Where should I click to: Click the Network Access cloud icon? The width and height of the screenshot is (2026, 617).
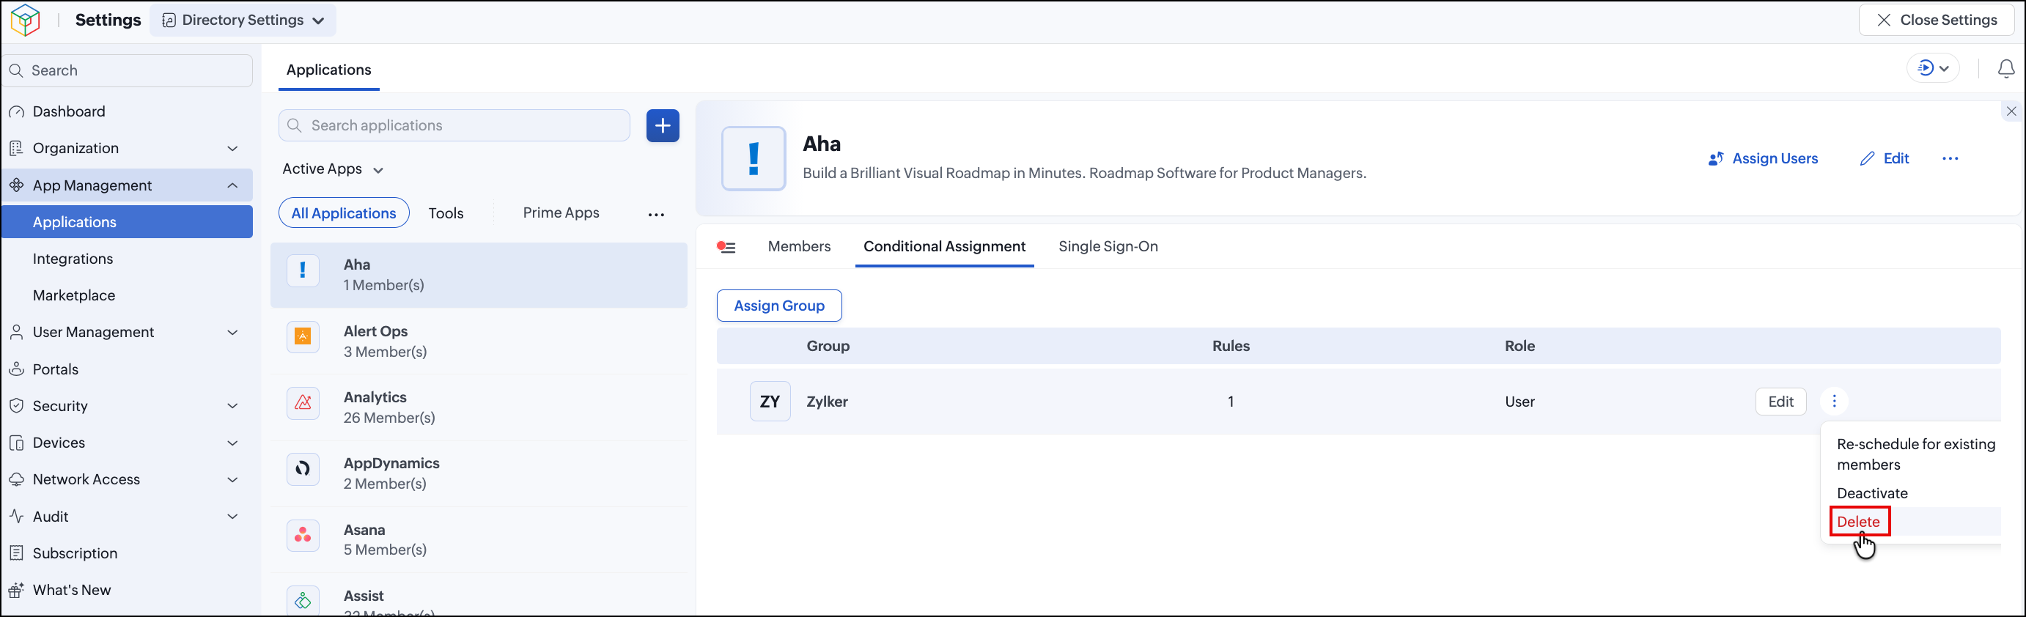pyautogui.click(x=17, y=479)
